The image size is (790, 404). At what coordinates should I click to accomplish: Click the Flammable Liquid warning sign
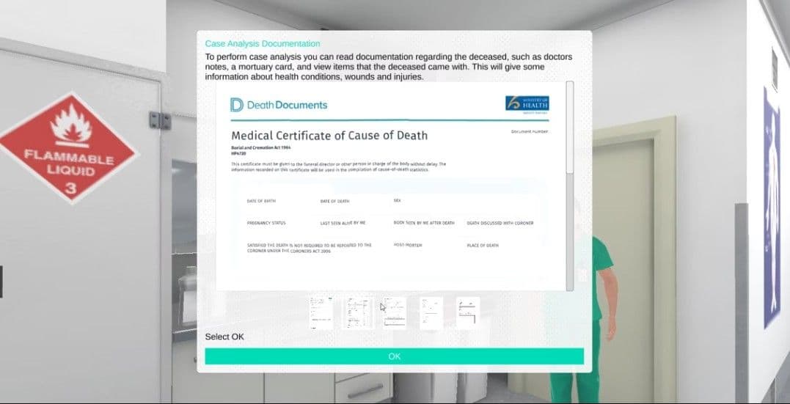click(68, 147)
